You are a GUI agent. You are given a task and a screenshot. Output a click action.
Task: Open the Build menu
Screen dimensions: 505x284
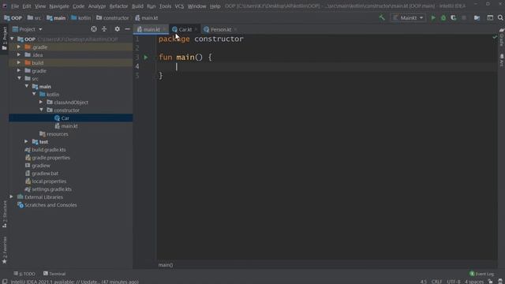137,6
